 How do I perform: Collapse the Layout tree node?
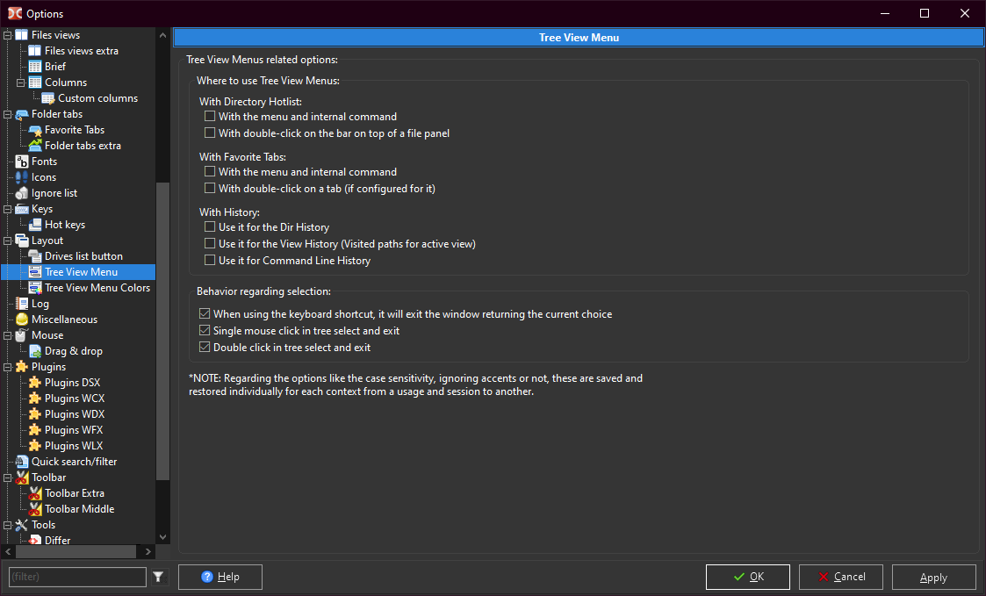point(8,241)
